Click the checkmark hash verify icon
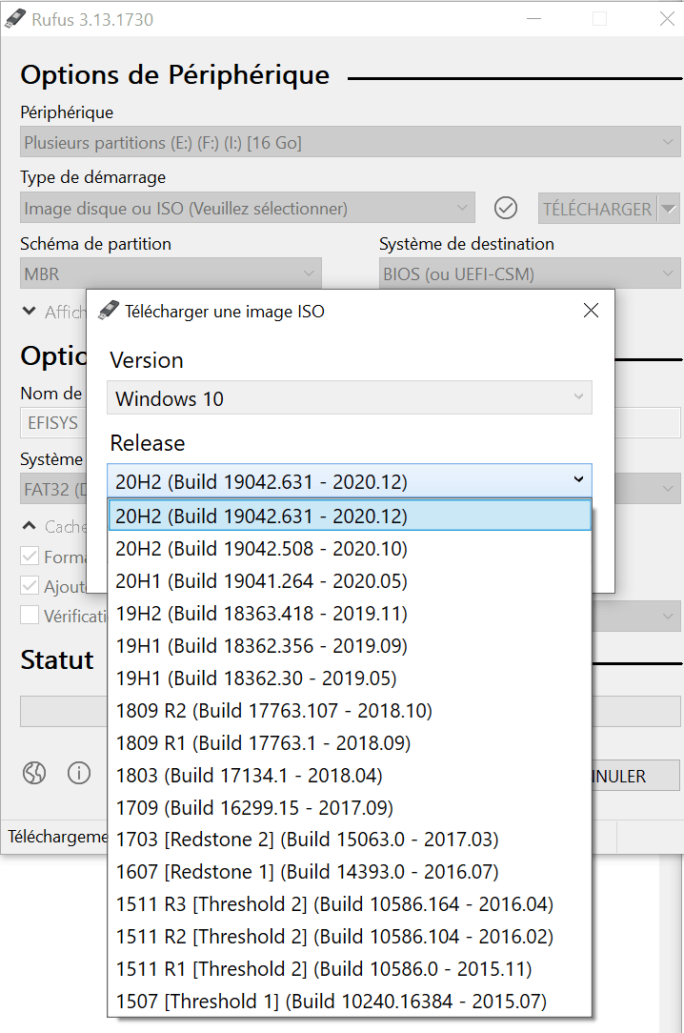684x1033 pixels. [506, 208]
